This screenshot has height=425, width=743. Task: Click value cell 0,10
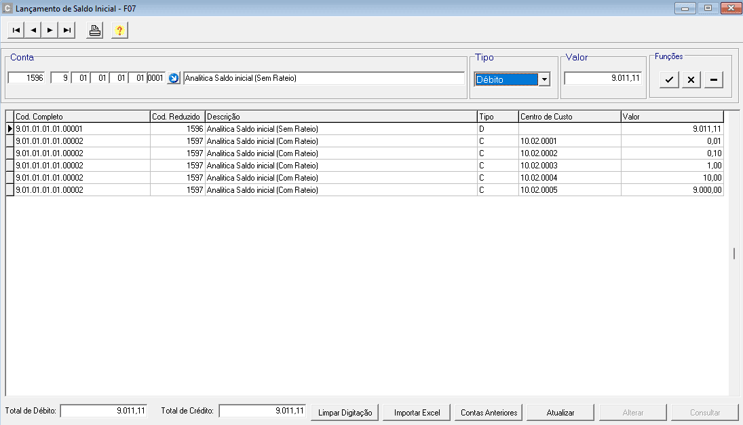[672, 153]
